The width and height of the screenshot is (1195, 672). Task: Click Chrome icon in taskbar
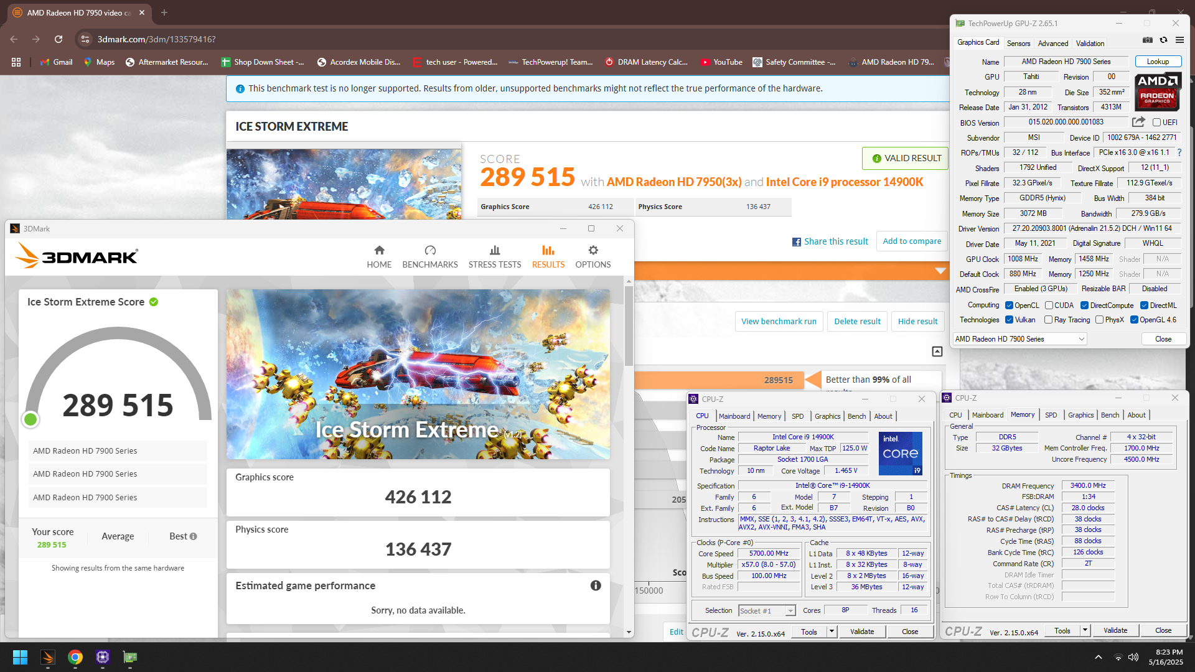click(x=75, y=657)
